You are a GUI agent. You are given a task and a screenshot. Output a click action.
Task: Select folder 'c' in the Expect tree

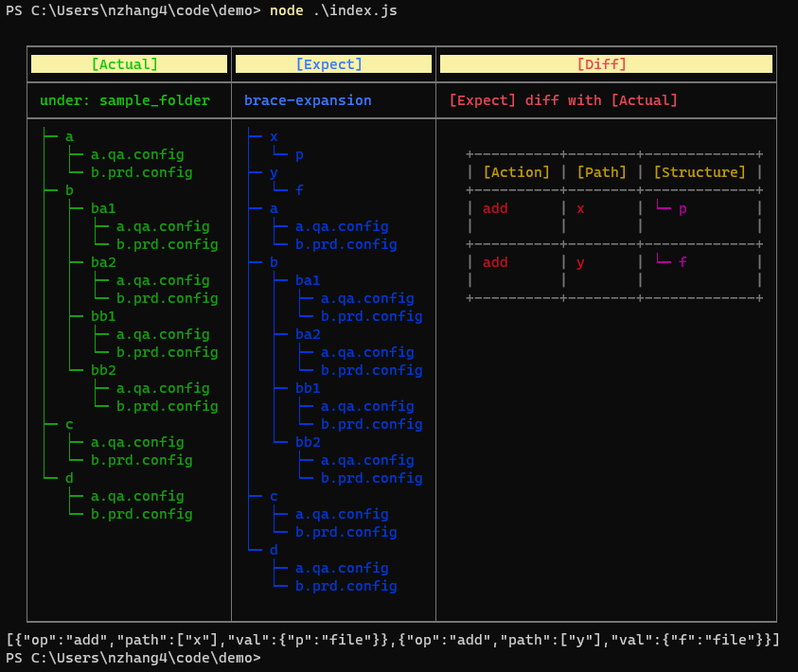[x=274, y=496]
